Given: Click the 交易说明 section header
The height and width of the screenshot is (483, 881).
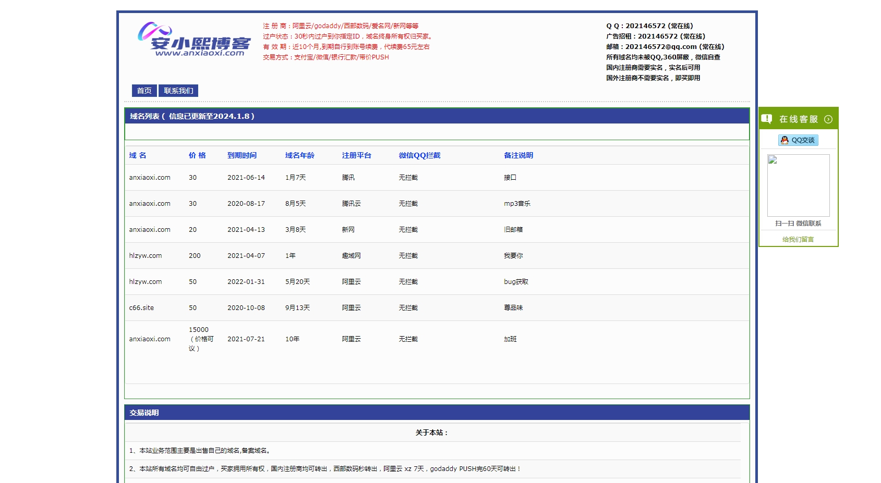Looking at the screenshot, I should click(437, 413).
